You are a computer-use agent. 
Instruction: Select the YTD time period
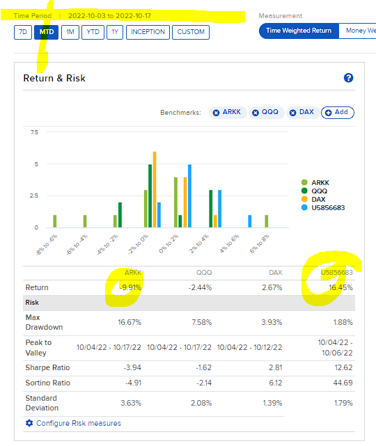(93, 32)
